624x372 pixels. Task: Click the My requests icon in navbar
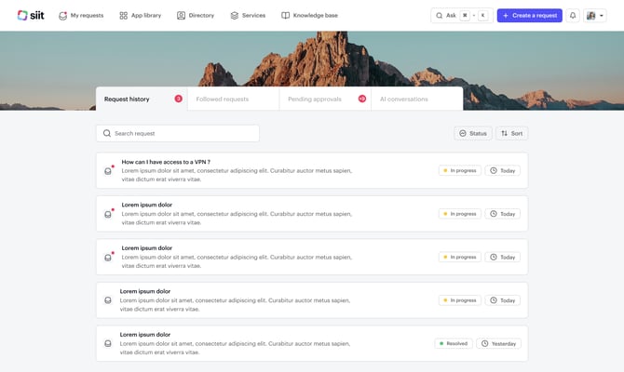(62, 16)
